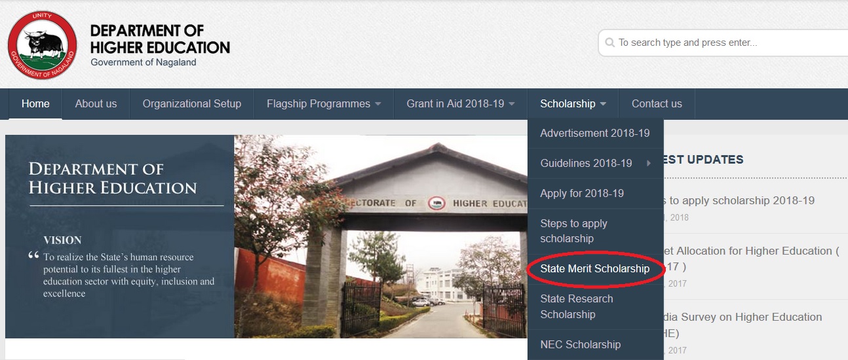The height and width of the screenshot is (360, 848).
Task: Click the quotation mark icon beside Vision
Action: point(33,256)
